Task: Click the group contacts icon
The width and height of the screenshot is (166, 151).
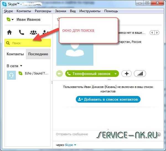Action: [33, 32]
